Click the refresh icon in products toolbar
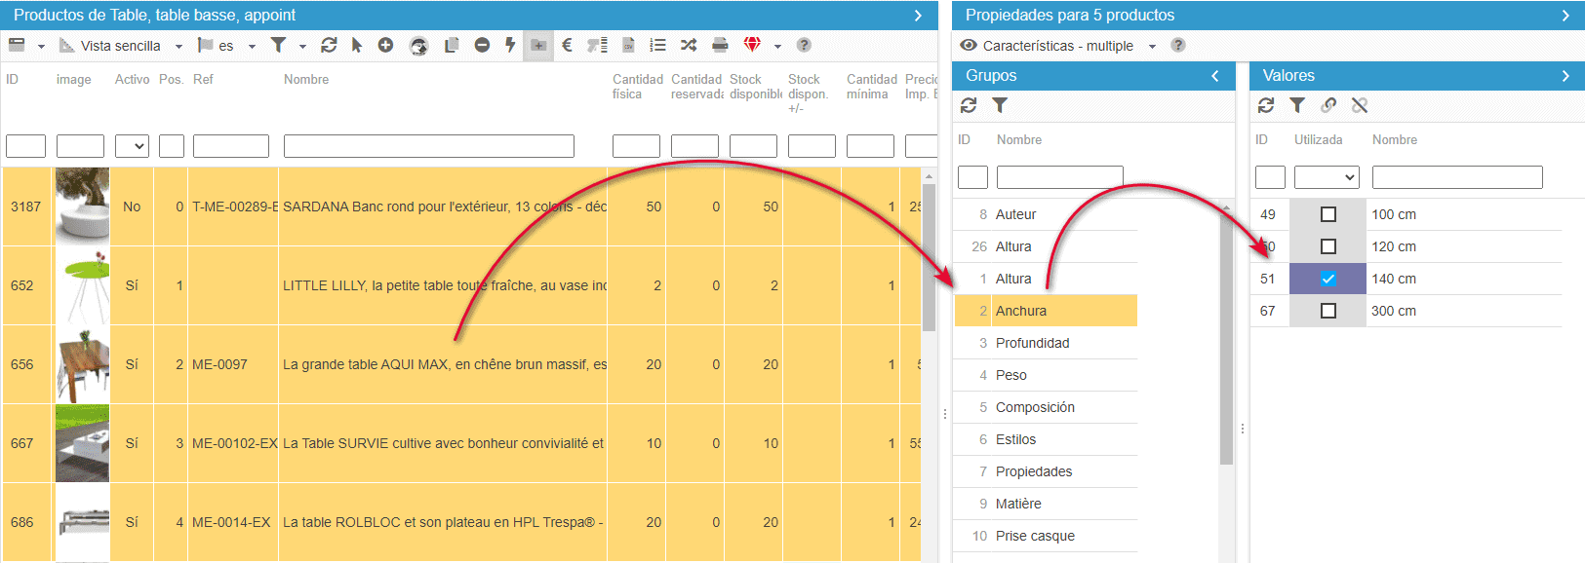The height and width of the screenshot is (563, 1585). tap(329, 45)
